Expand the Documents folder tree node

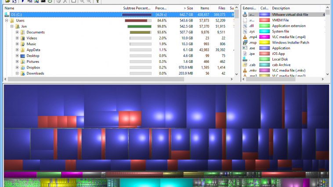(17, 32)
